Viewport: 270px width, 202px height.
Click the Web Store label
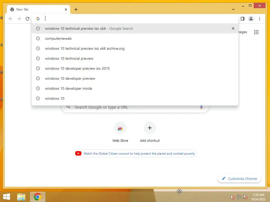coord(120,140)
